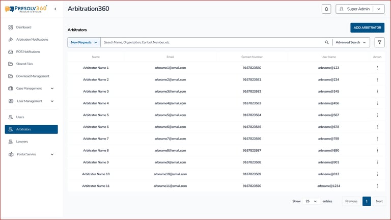The image size is (391, 220).
Task: Change the entries-per-page 25 dropdown
Action: click(x=311, y=201)
